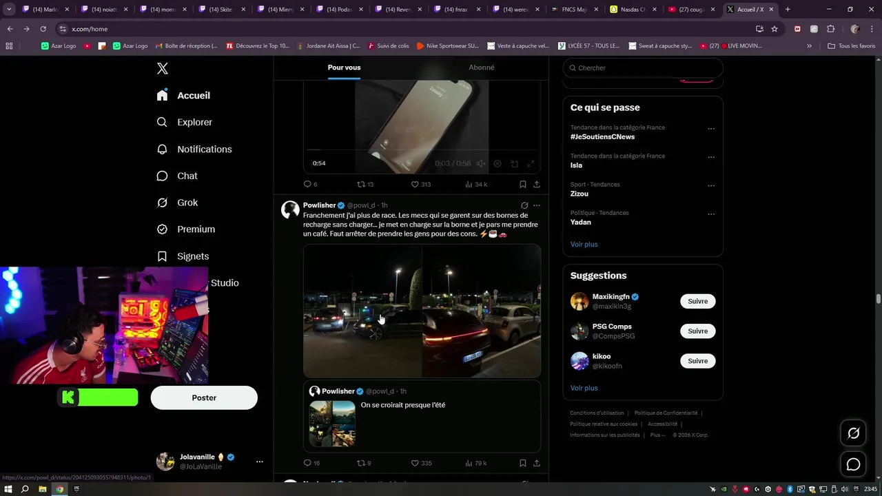
Task: Click Voir plus under trends
Action: [584, 244]
